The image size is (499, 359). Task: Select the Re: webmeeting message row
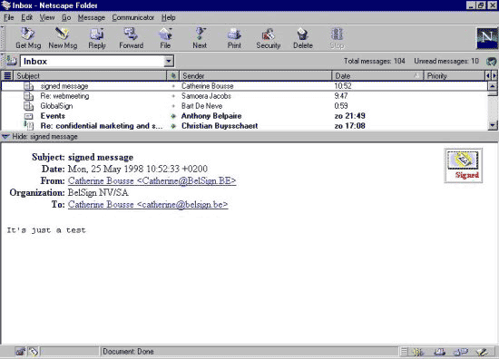244,96
